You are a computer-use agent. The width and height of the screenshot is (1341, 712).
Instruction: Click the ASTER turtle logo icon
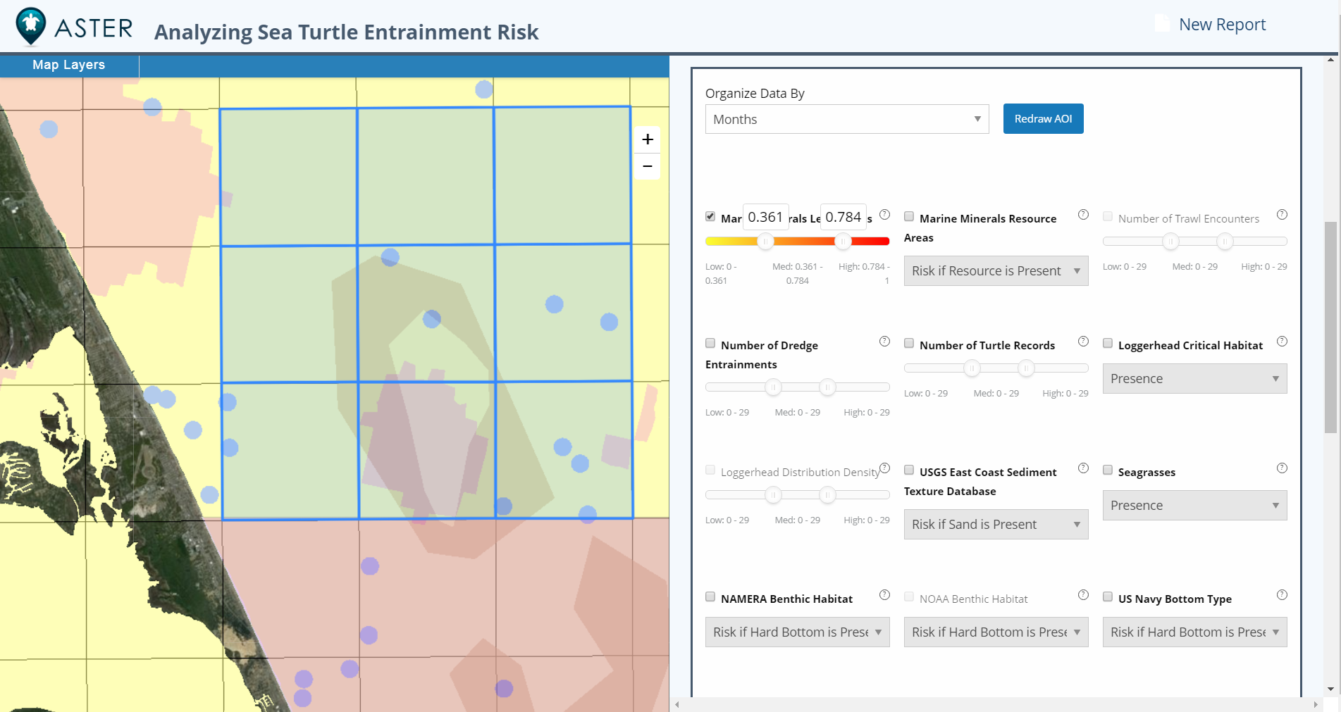pyautogui.click(x=31, y=26)
